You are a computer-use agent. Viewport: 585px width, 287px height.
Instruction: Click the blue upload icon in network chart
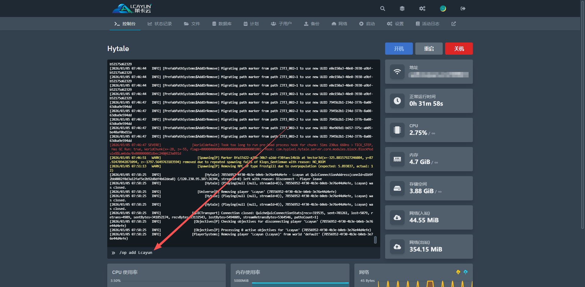[x=465, y=272]
